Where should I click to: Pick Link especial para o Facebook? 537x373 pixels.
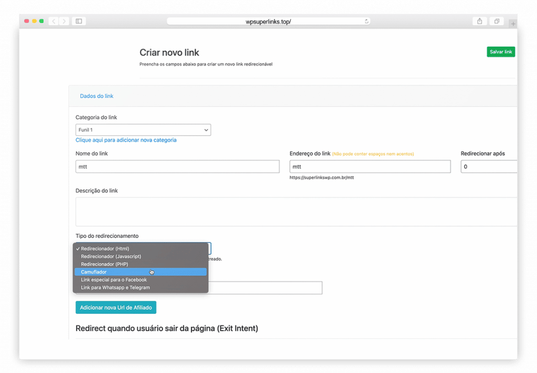pyautogui.click(x=140, y=280)
